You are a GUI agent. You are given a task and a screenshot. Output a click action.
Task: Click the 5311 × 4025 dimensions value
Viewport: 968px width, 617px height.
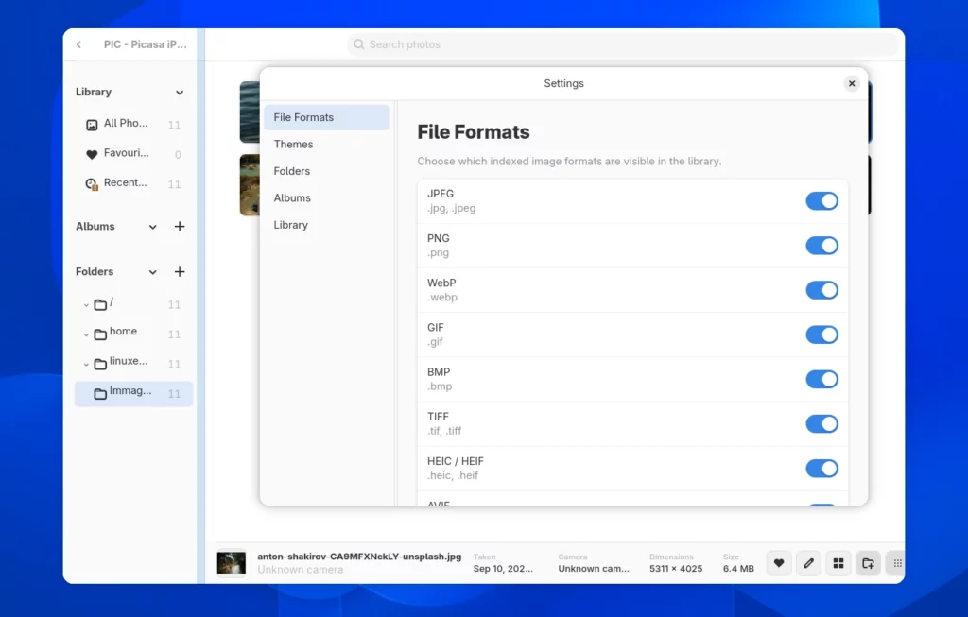[676, 569]
